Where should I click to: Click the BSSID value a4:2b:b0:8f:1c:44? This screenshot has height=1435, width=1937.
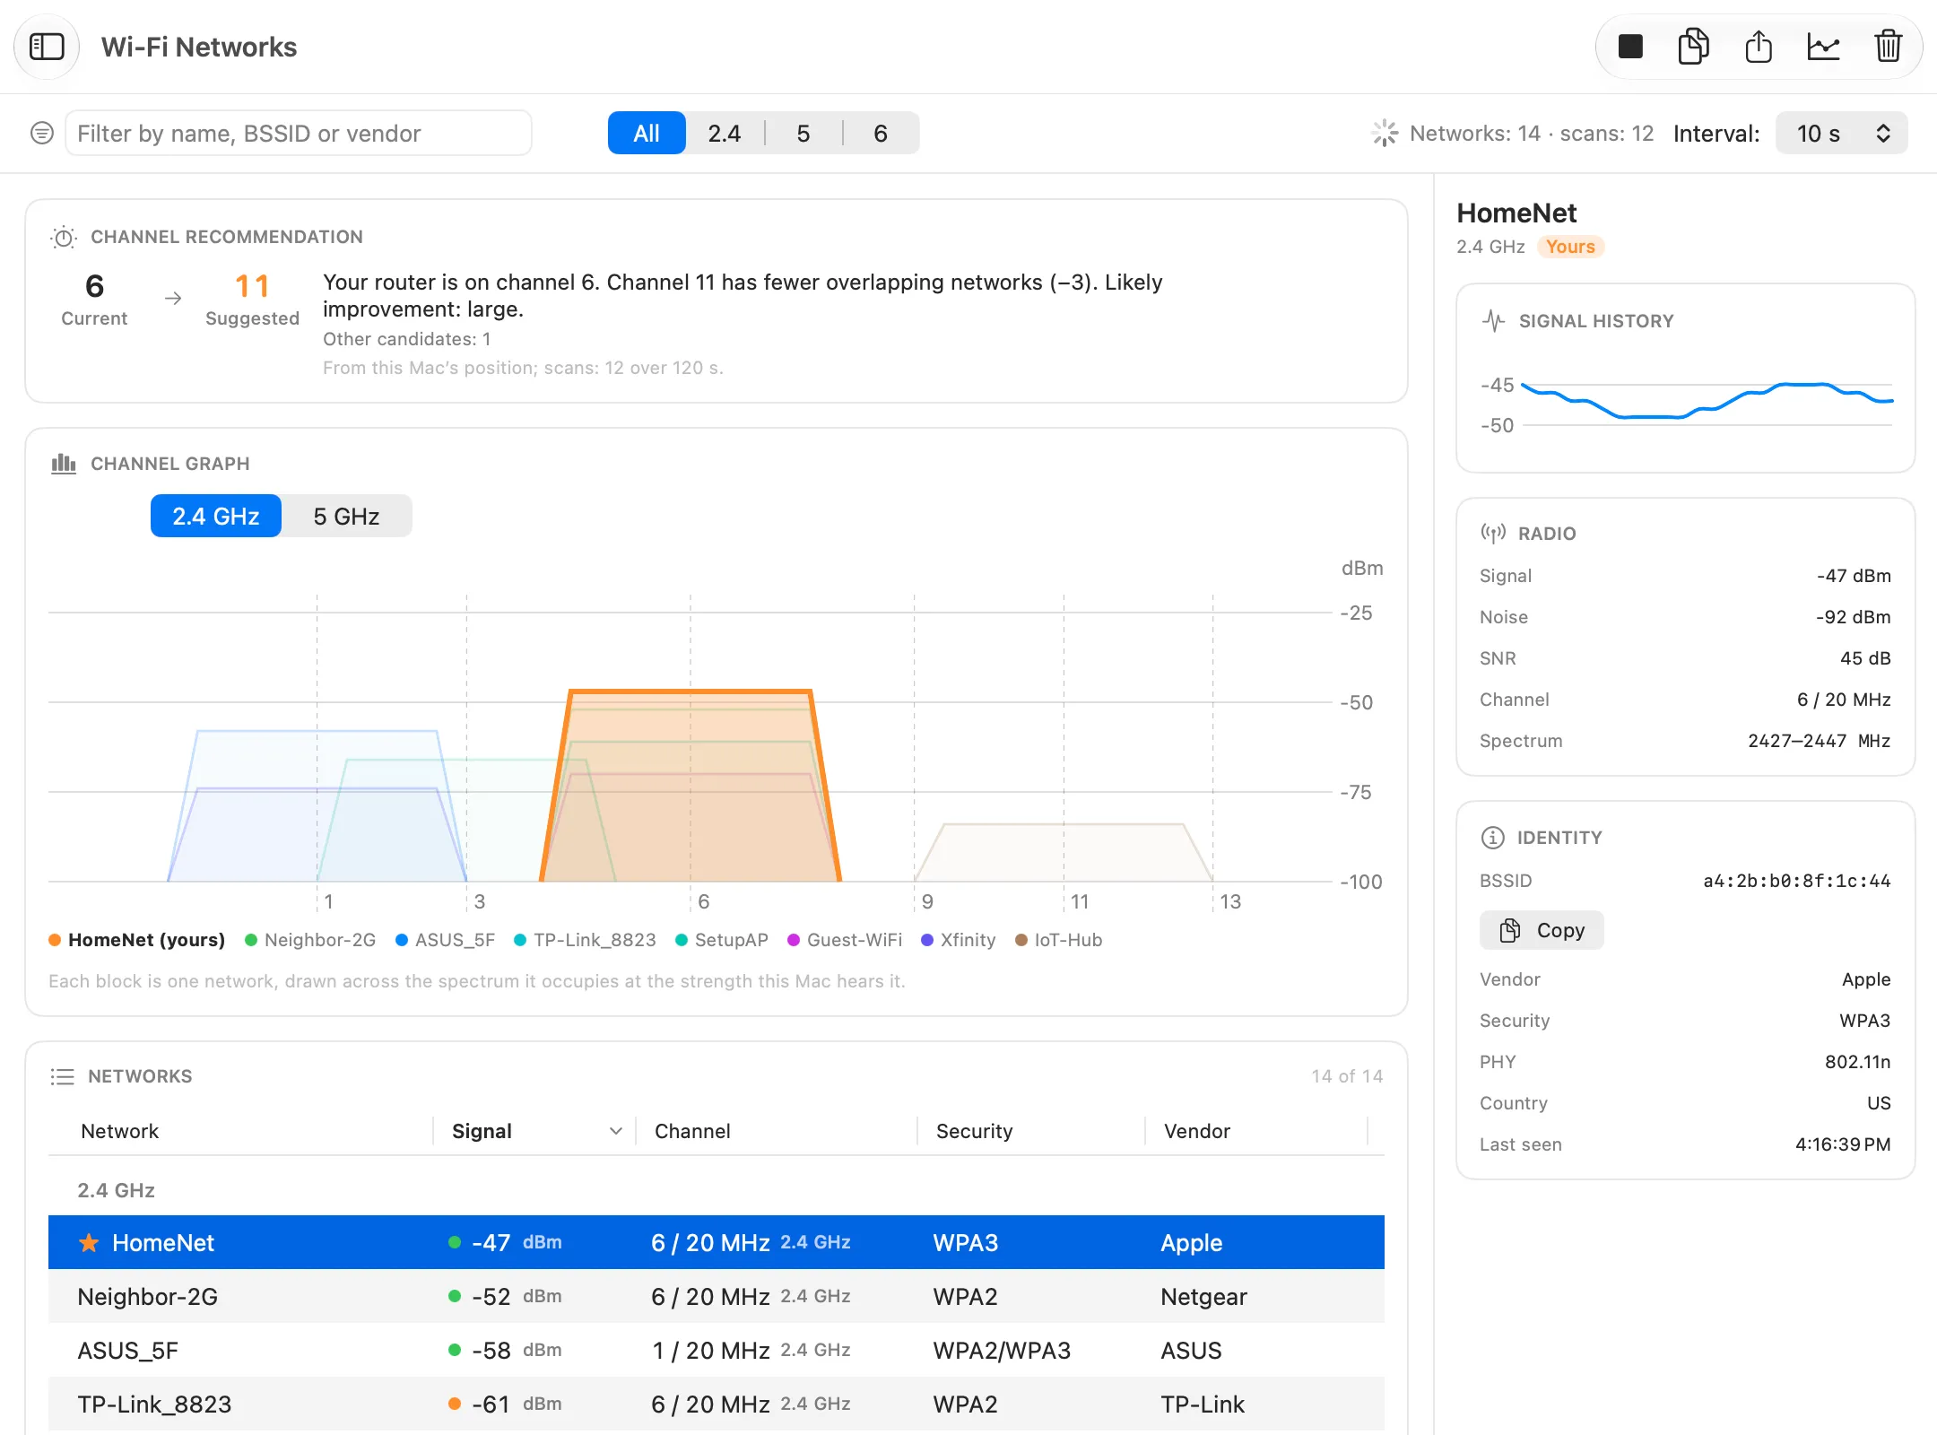tap(1797, 881)
